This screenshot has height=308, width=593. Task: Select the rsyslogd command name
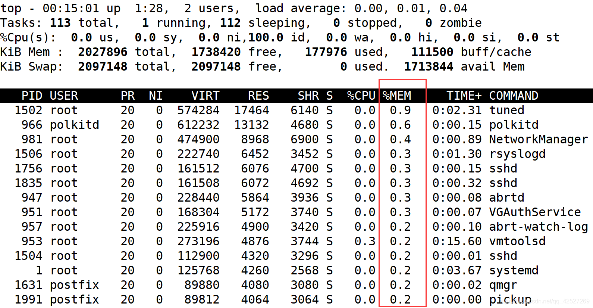517,154
